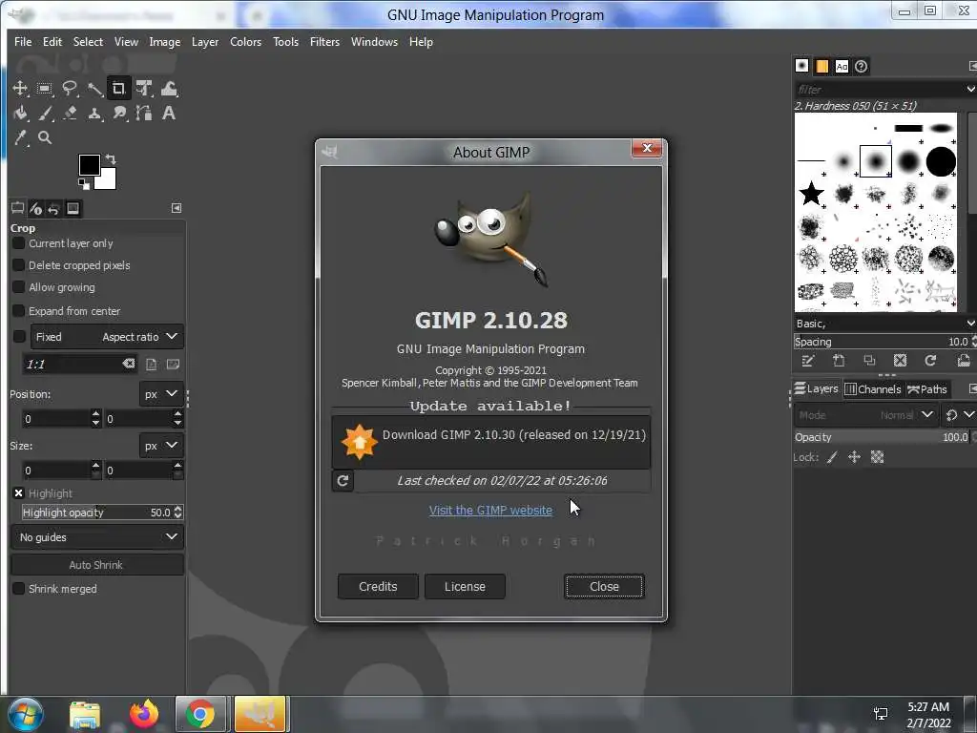Viewport: 977px width, 733px height.
Task: Select the Move tool
Action: (20, 89)
